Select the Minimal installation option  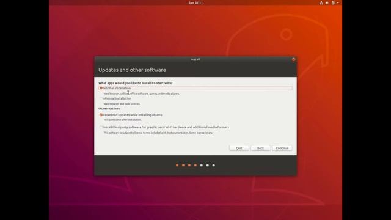[101, 98]
